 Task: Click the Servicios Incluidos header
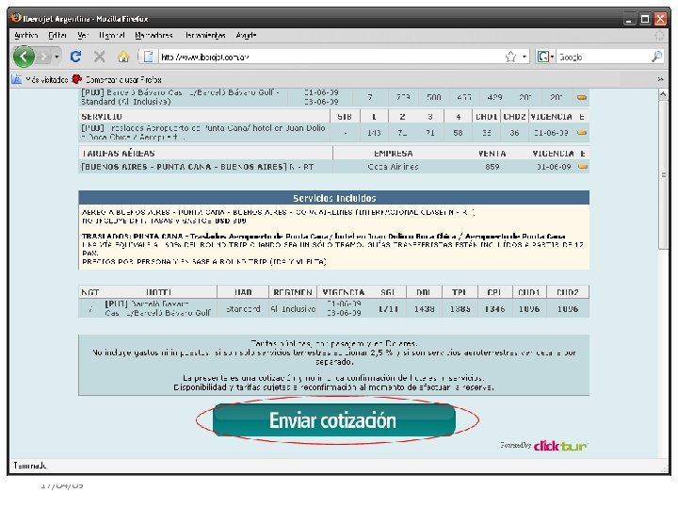pos(333,198)
